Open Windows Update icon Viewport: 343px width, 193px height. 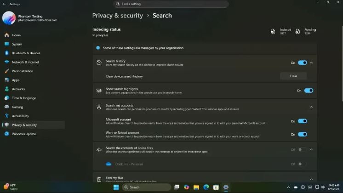click(7, 134)
